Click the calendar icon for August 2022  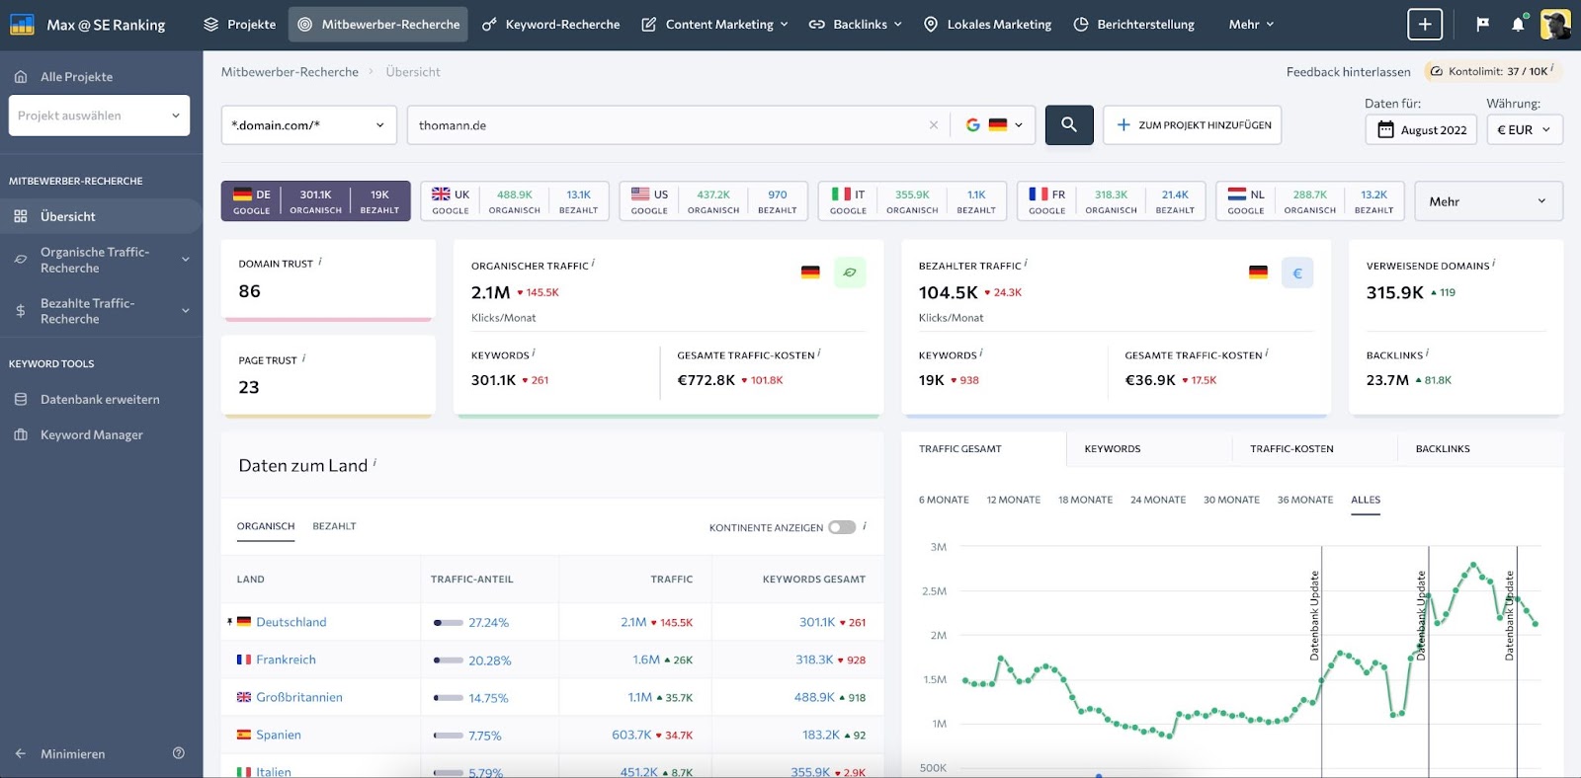tap(1385, 129)
